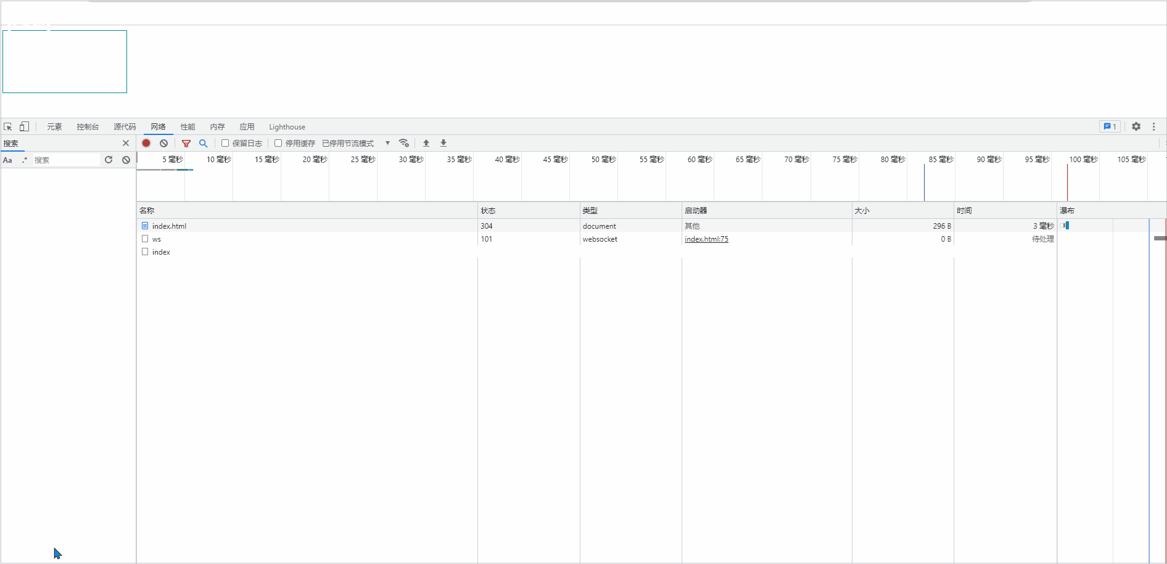
Task: Open DevTools settings gear
Action: click(1136, 126)
